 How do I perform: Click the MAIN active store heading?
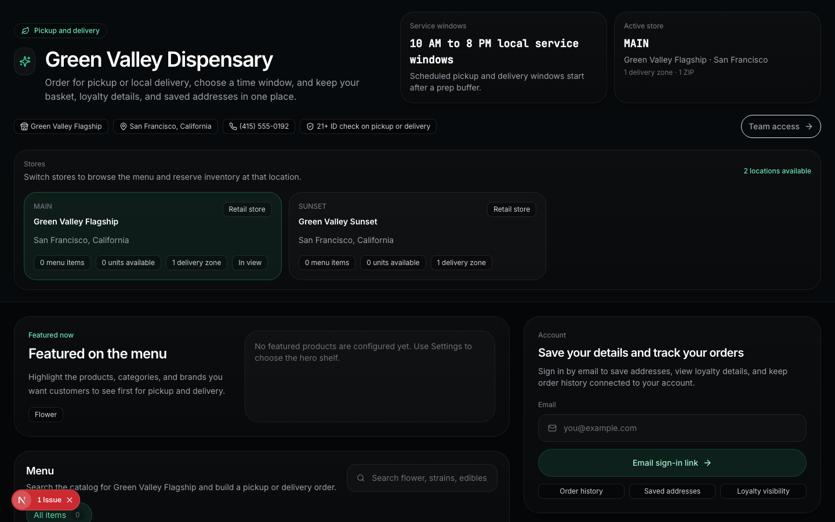pos(636,43)
